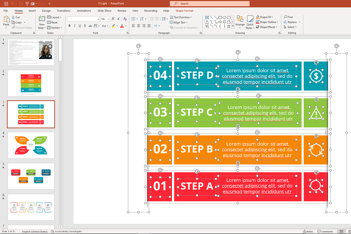Toggle numbered list
This screenshot has height=234, width=351.
[x=142, y=19]
